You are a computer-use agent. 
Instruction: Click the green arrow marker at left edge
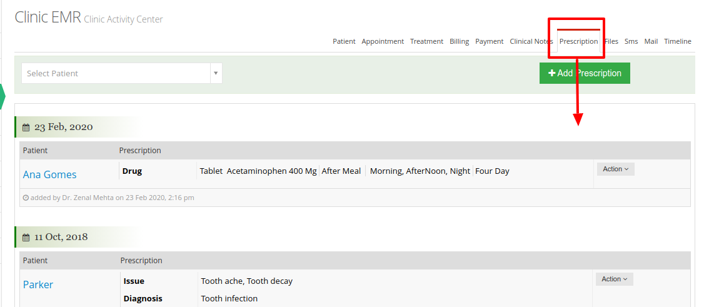3,96
